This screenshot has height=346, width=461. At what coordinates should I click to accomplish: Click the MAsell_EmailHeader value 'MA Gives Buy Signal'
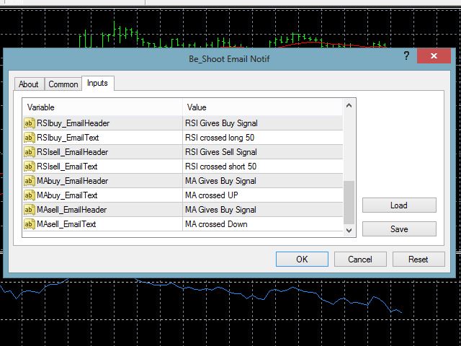point(220,210)
